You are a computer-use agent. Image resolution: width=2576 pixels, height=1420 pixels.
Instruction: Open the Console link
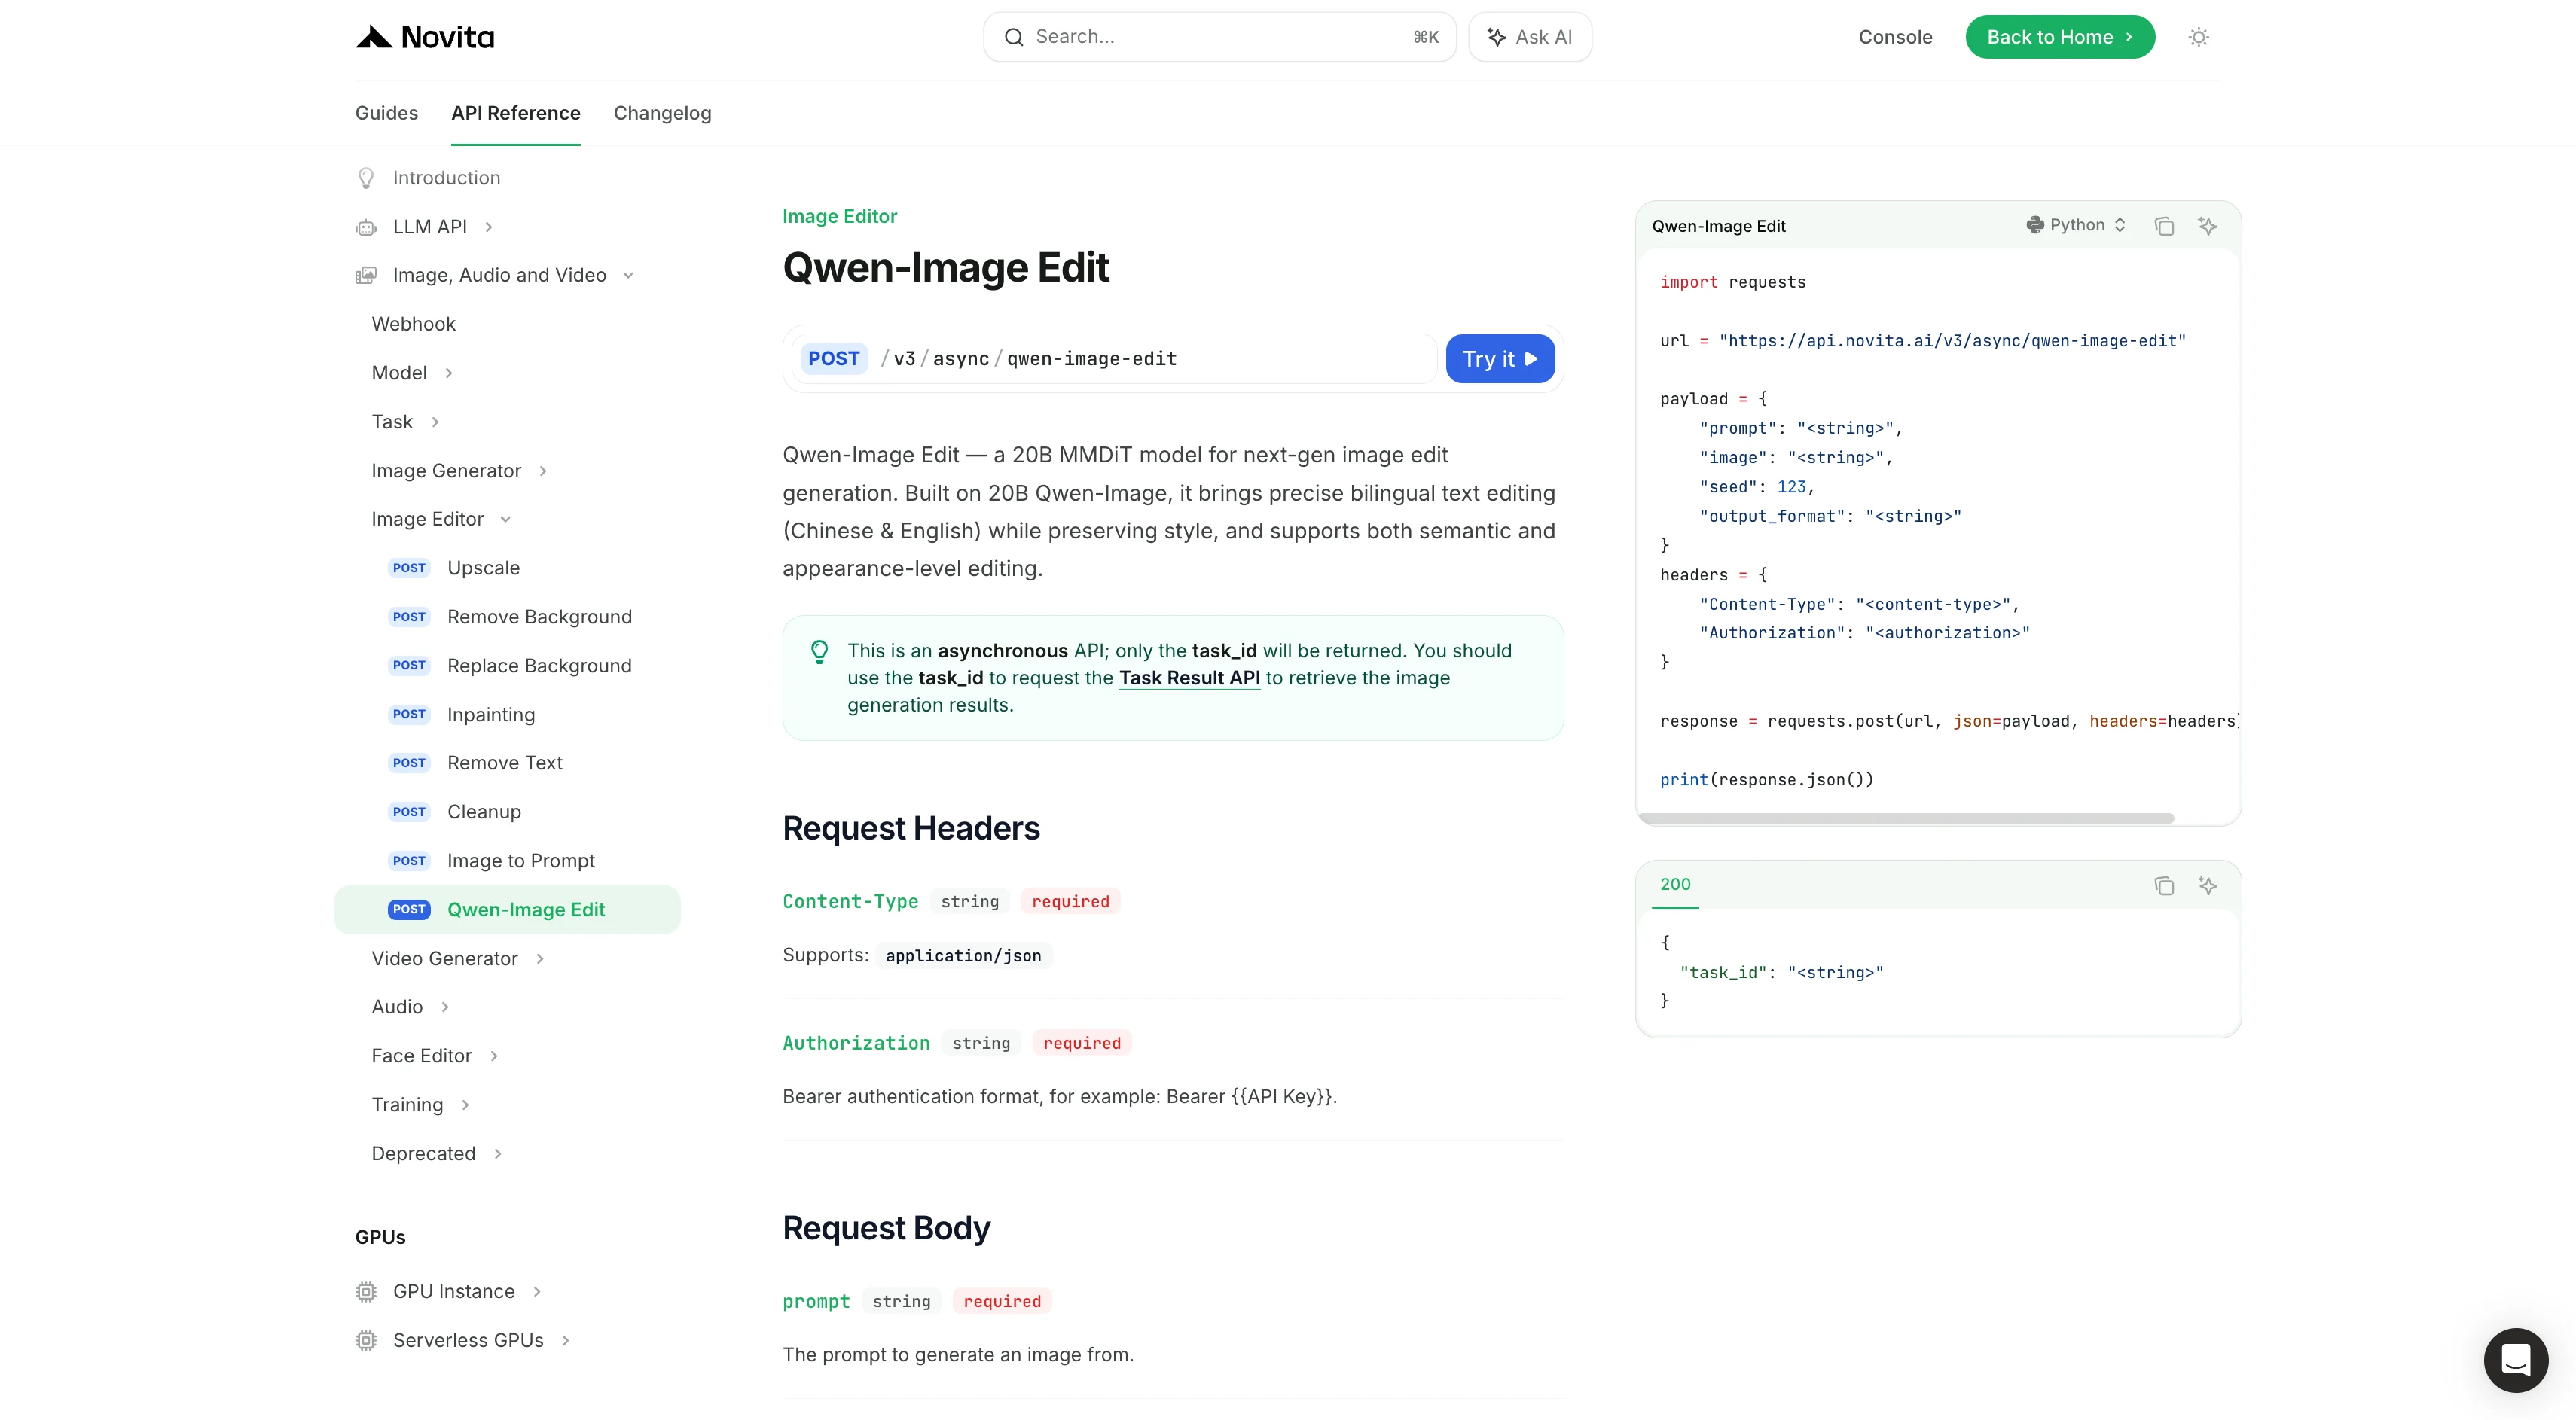click(x=1895, y=37)
